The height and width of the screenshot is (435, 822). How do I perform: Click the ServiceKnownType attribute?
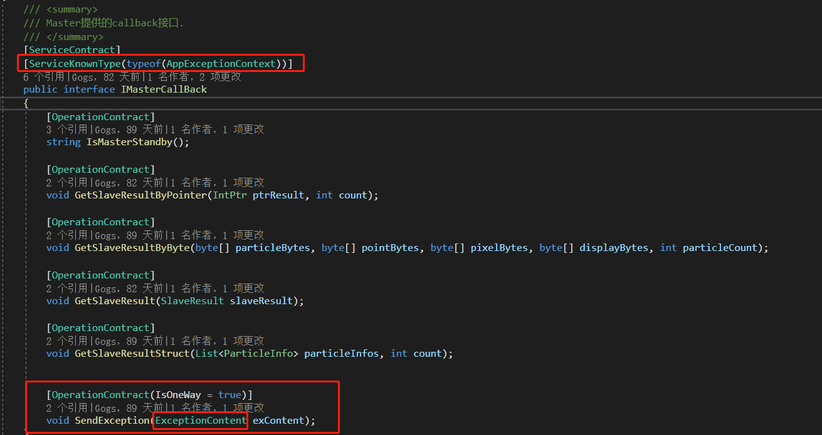click(x=76, y=63)
